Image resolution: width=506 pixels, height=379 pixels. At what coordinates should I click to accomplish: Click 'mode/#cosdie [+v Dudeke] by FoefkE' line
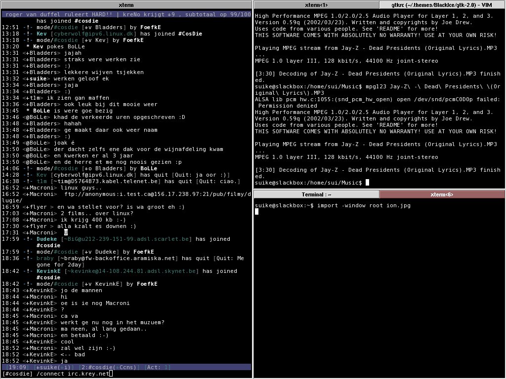click(78, 252)
